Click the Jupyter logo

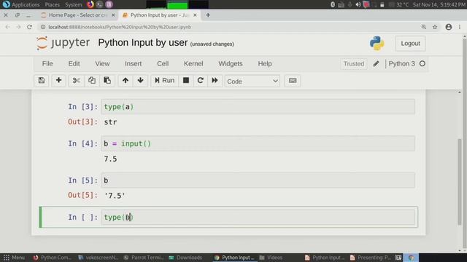point(63,43)
